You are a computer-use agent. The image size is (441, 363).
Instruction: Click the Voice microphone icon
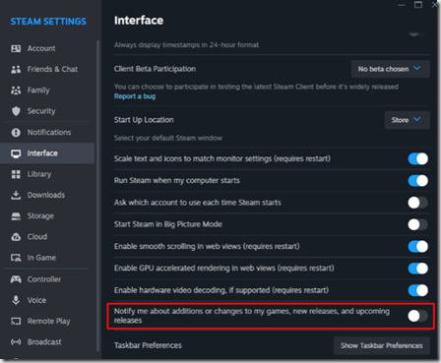(16, 300)
